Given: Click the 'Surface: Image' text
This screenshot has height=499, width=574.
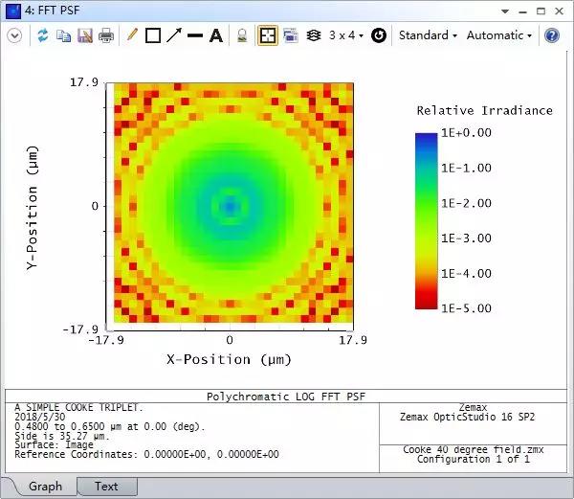Looking at the screenshot, I should pos(54,444).
